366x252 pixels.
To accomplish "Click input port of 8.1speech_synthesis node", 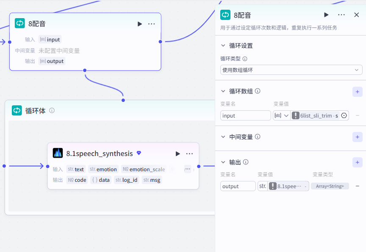I will [x=47, y=166].
